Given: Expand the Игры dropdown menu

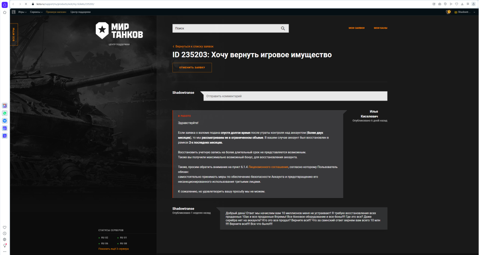Looking at the screenshot, I should pyautogui.click(x=22, y=12).
